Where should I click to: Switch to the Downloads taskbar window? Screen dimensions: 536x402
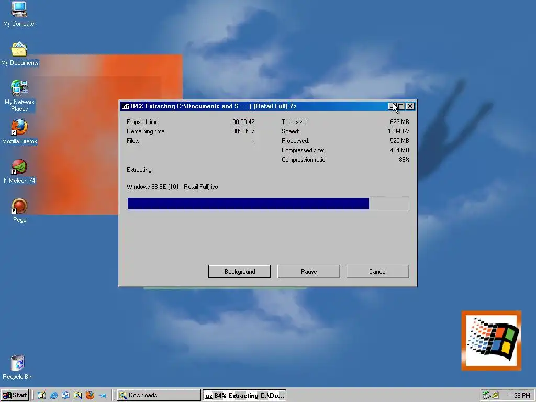[159, 395]
